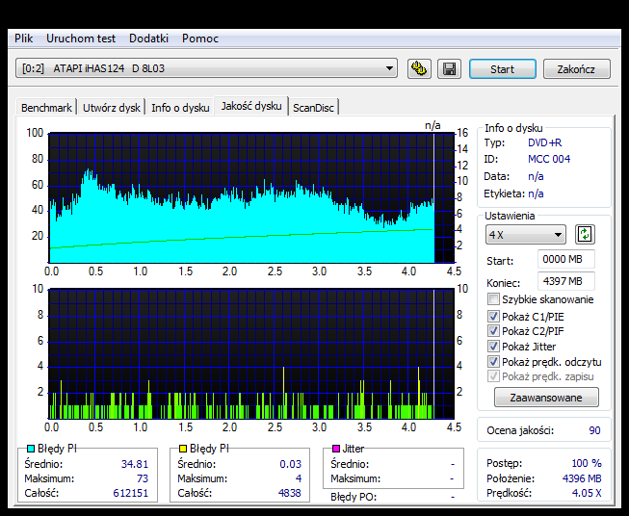Switch to the ScanDisc tab

313,108
